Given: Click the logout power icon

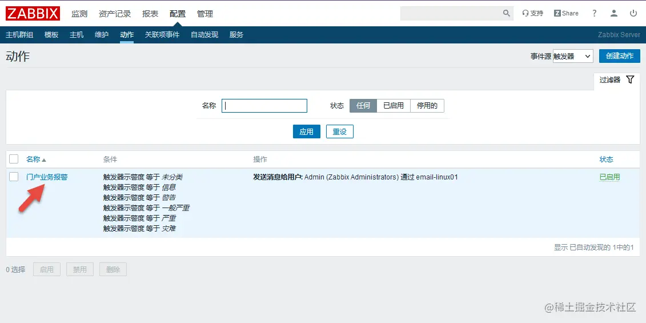Looking at the screenshot, I should [x=633, y=13].
